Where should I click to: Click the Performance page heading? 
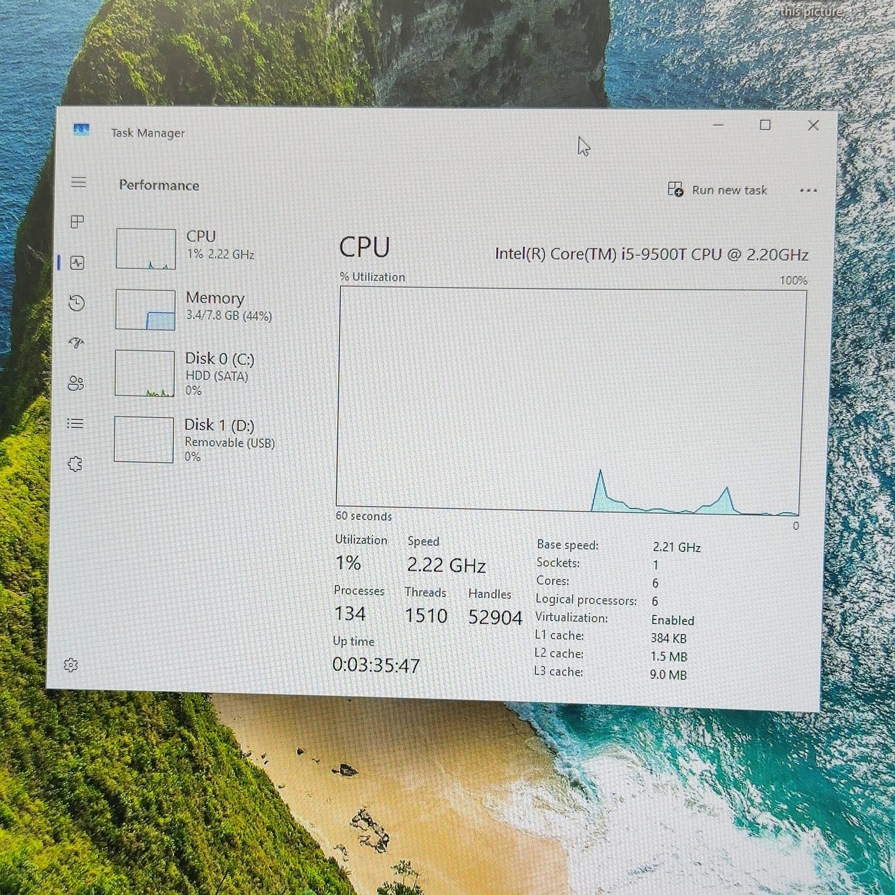[159, 185]
